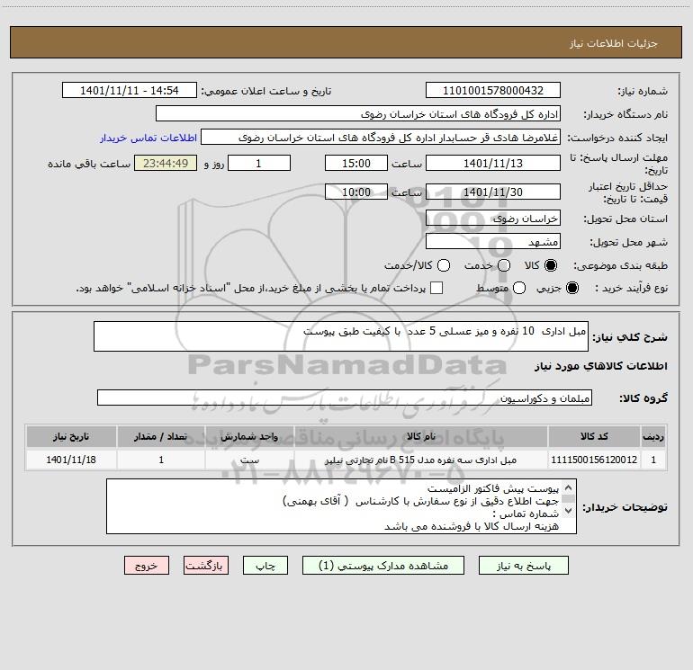
Task: Click the buyer organization name field
Action: click(358, 114)
